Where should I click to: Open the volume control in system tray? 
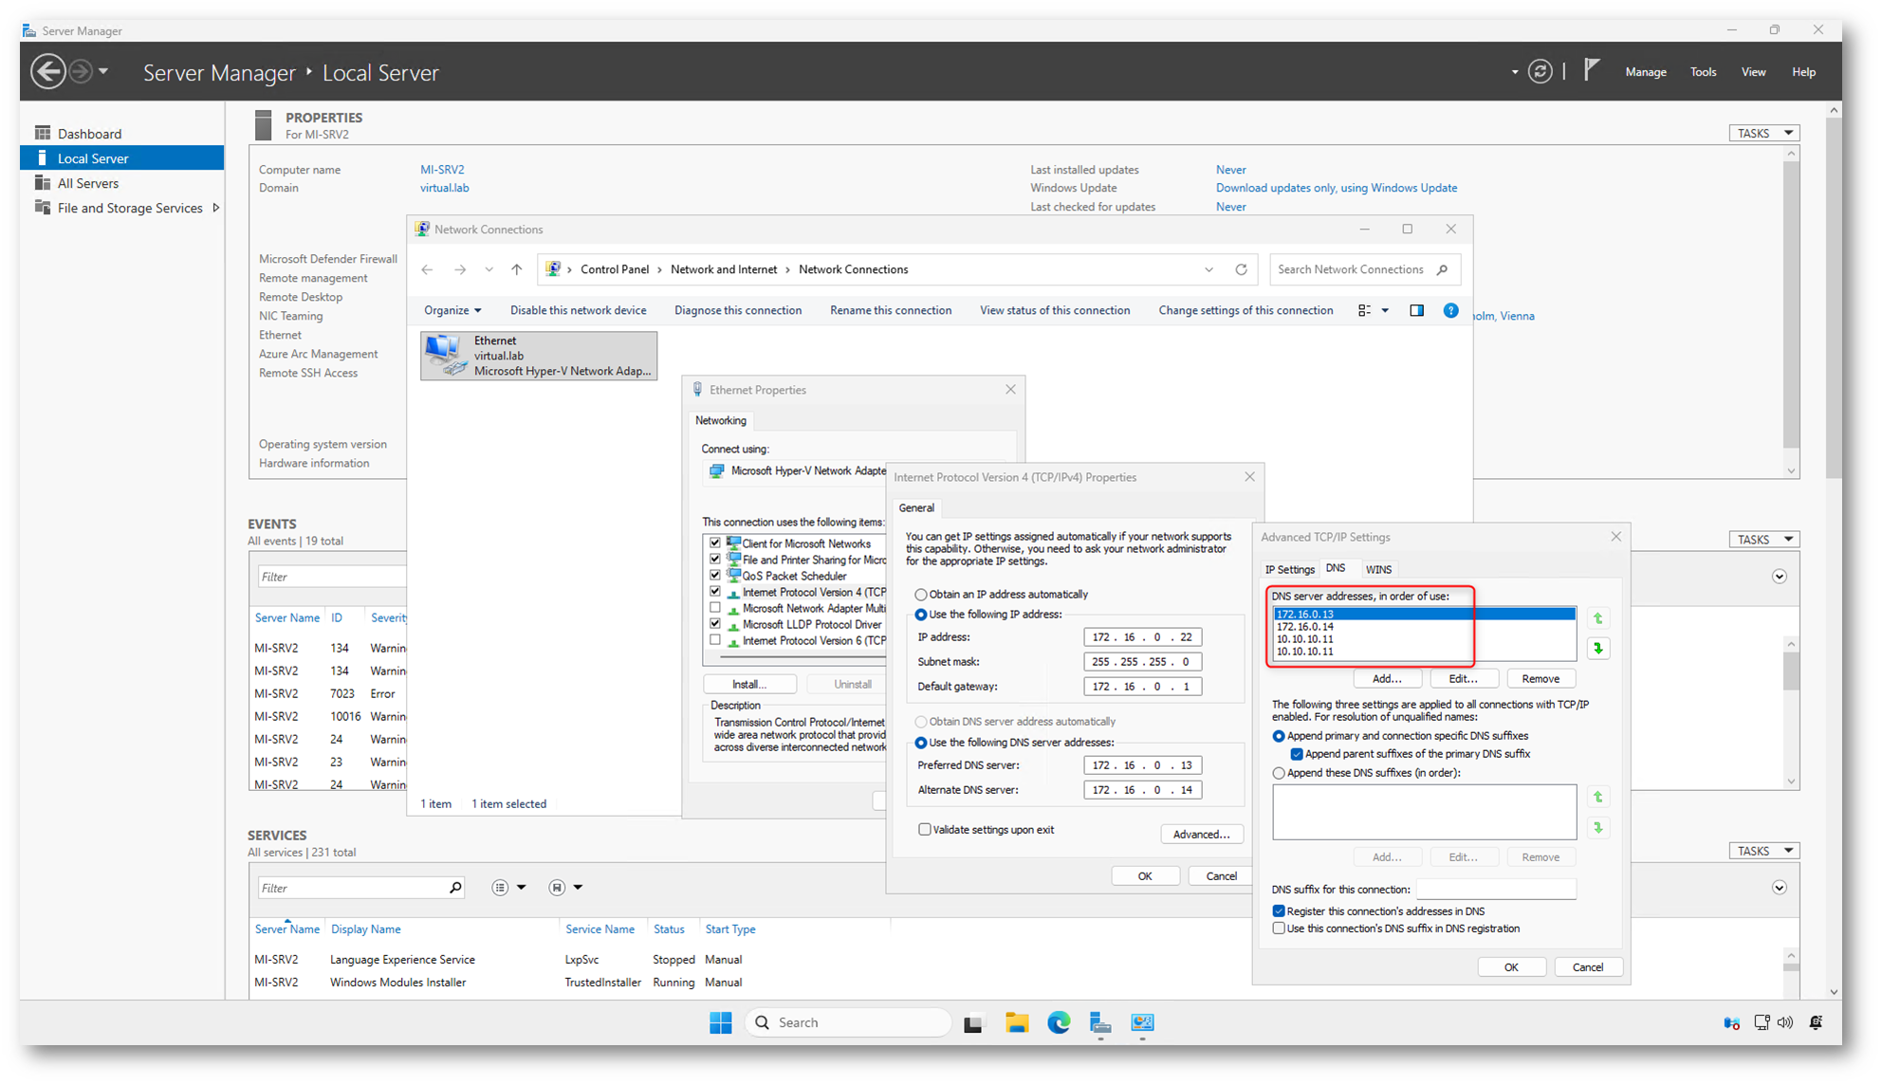tap(1785, 1022)
